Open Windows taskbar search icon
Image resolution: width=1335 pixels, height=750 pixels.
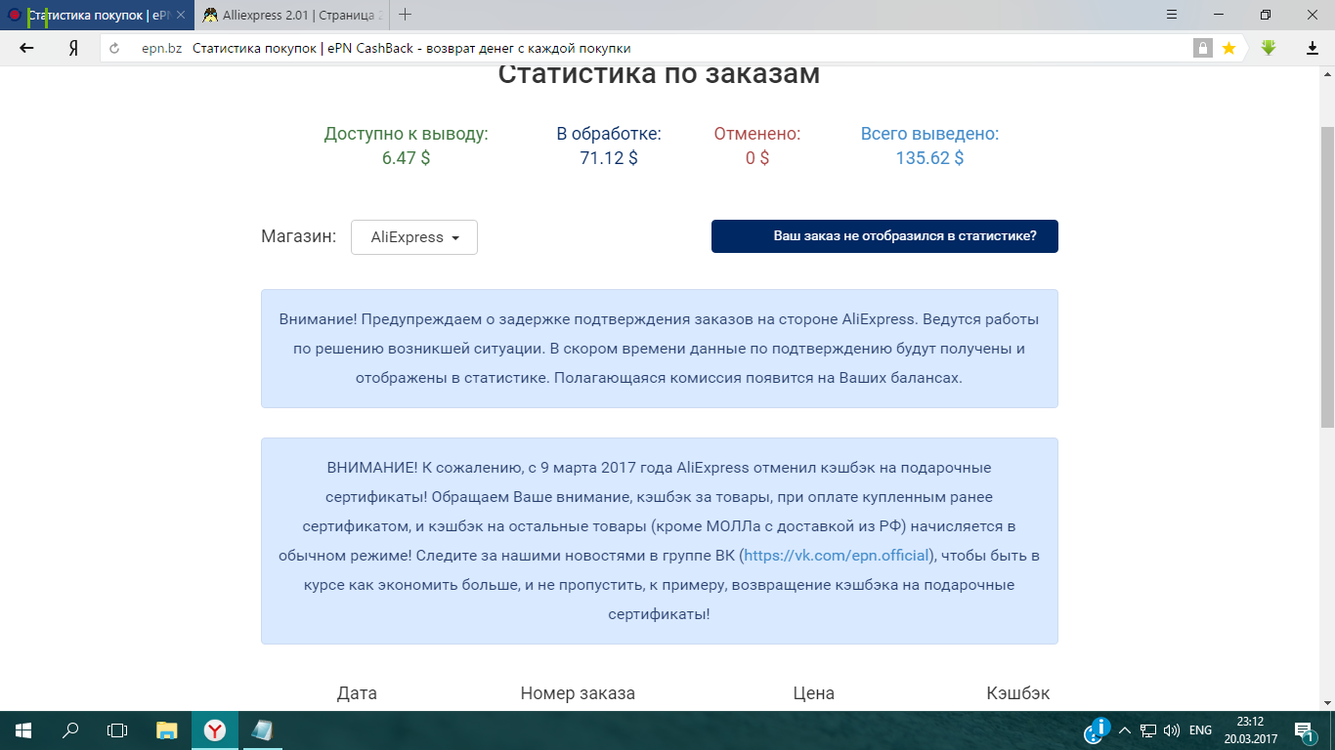click(x=70, y=730)
